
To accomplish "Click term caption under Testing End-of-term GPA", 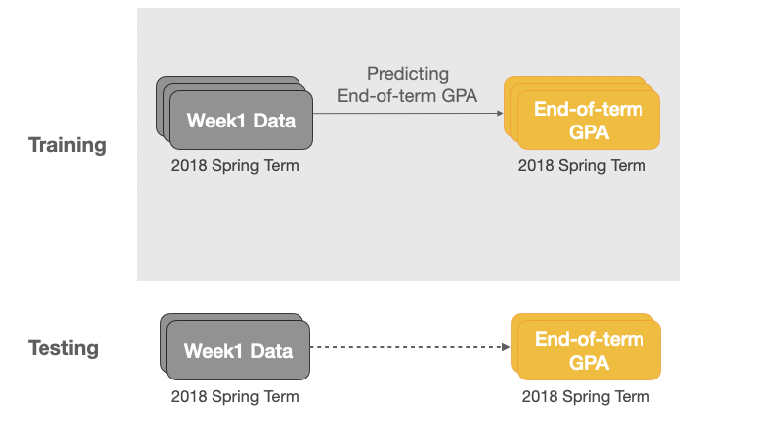I will pyautogui.click(x=586, y=397).
